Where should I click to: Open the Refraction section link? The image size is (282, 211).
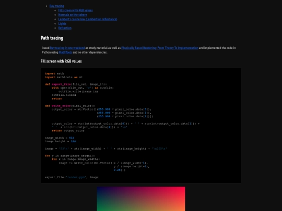tap(65, 28)
